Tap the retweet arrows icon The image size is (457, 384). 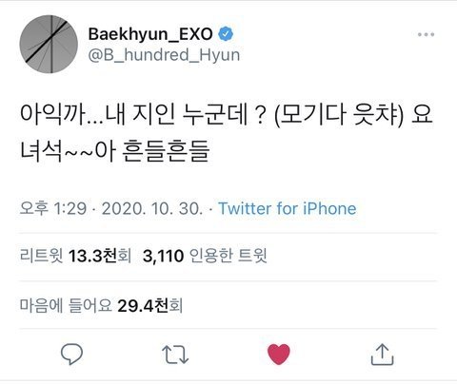point(175,355)
